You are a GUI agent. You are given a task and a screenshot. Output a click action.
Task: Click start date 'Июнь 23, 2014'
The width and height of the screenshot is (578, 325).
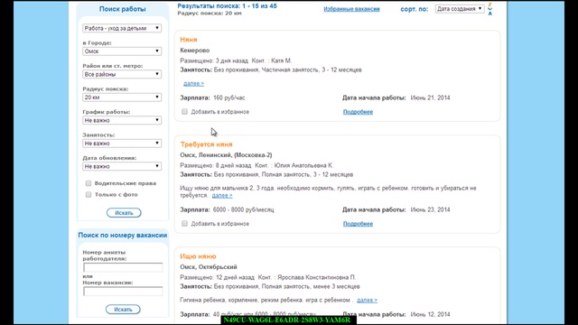[430, 209]
